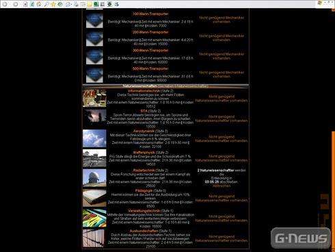Open the STA title link
Image resolution: width=335 pixels, height=252 pixels.
point(144,111)
